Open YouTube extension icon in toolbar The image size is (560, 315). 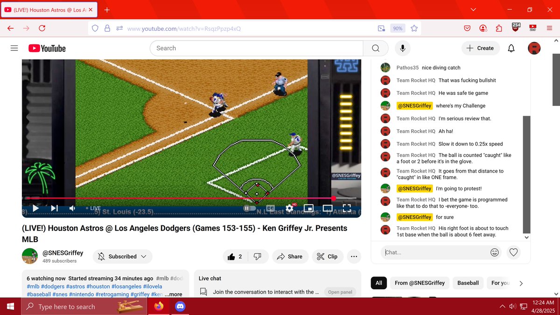point(533,28)
